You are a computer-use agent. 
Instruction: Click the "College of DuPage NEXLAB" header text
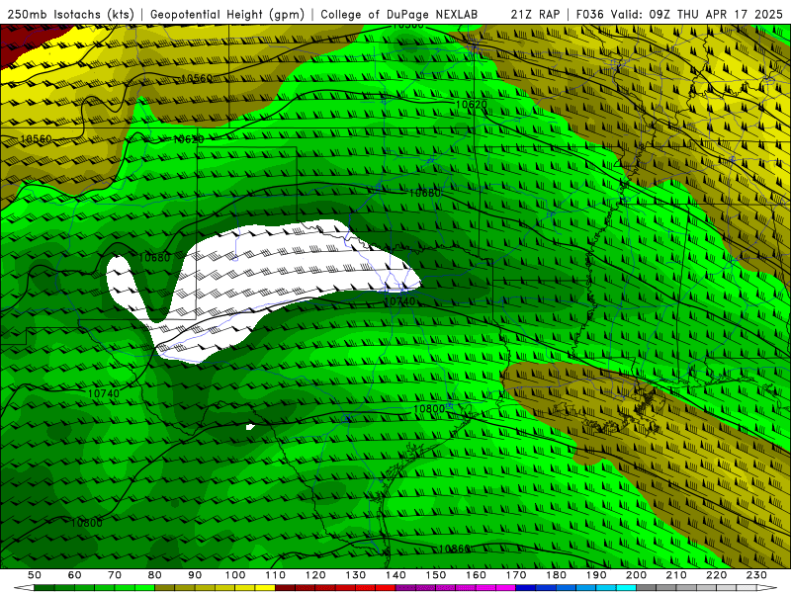pyautogui.click(x=399, y=14)
